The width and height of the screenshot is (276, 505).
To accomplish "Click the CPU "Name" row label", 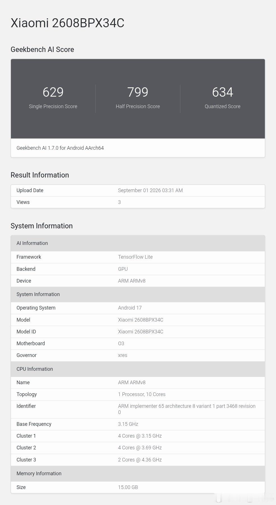I will pyautogui.click(x=23, y=383).
